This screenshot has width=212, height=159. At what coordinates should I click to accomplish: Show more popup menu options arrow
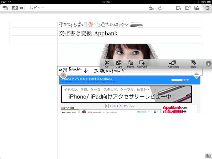coord(208,64)
